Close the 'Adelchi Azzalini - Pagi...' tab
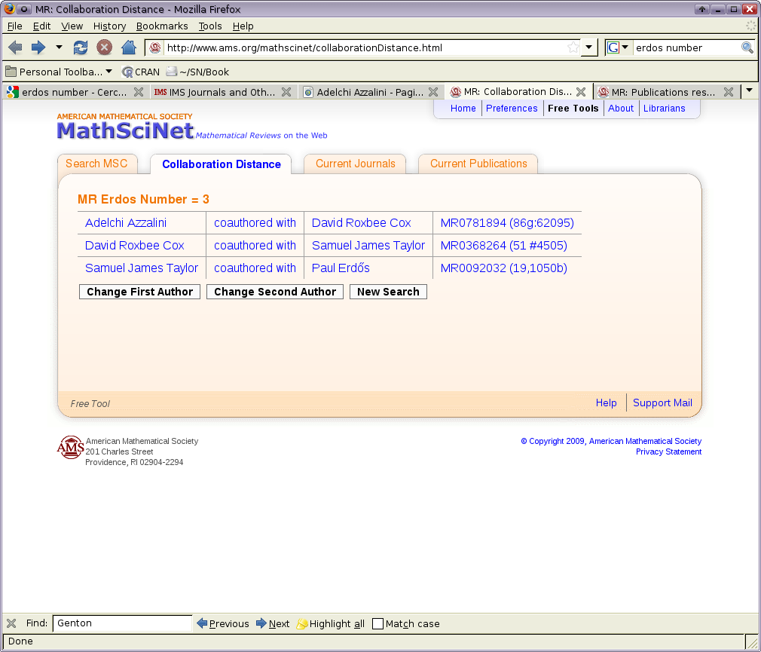 pyautogui.click(x=433, y=92)
